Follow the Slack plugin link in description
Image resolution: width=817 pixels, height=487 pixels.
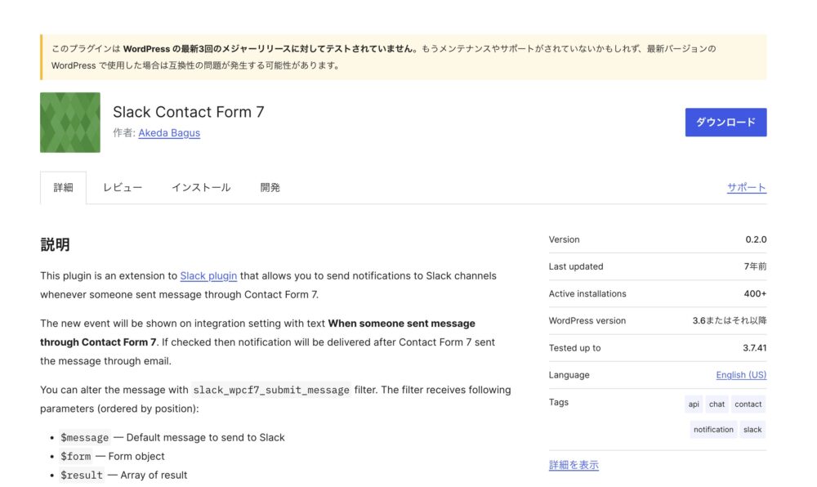pos(208,275)
